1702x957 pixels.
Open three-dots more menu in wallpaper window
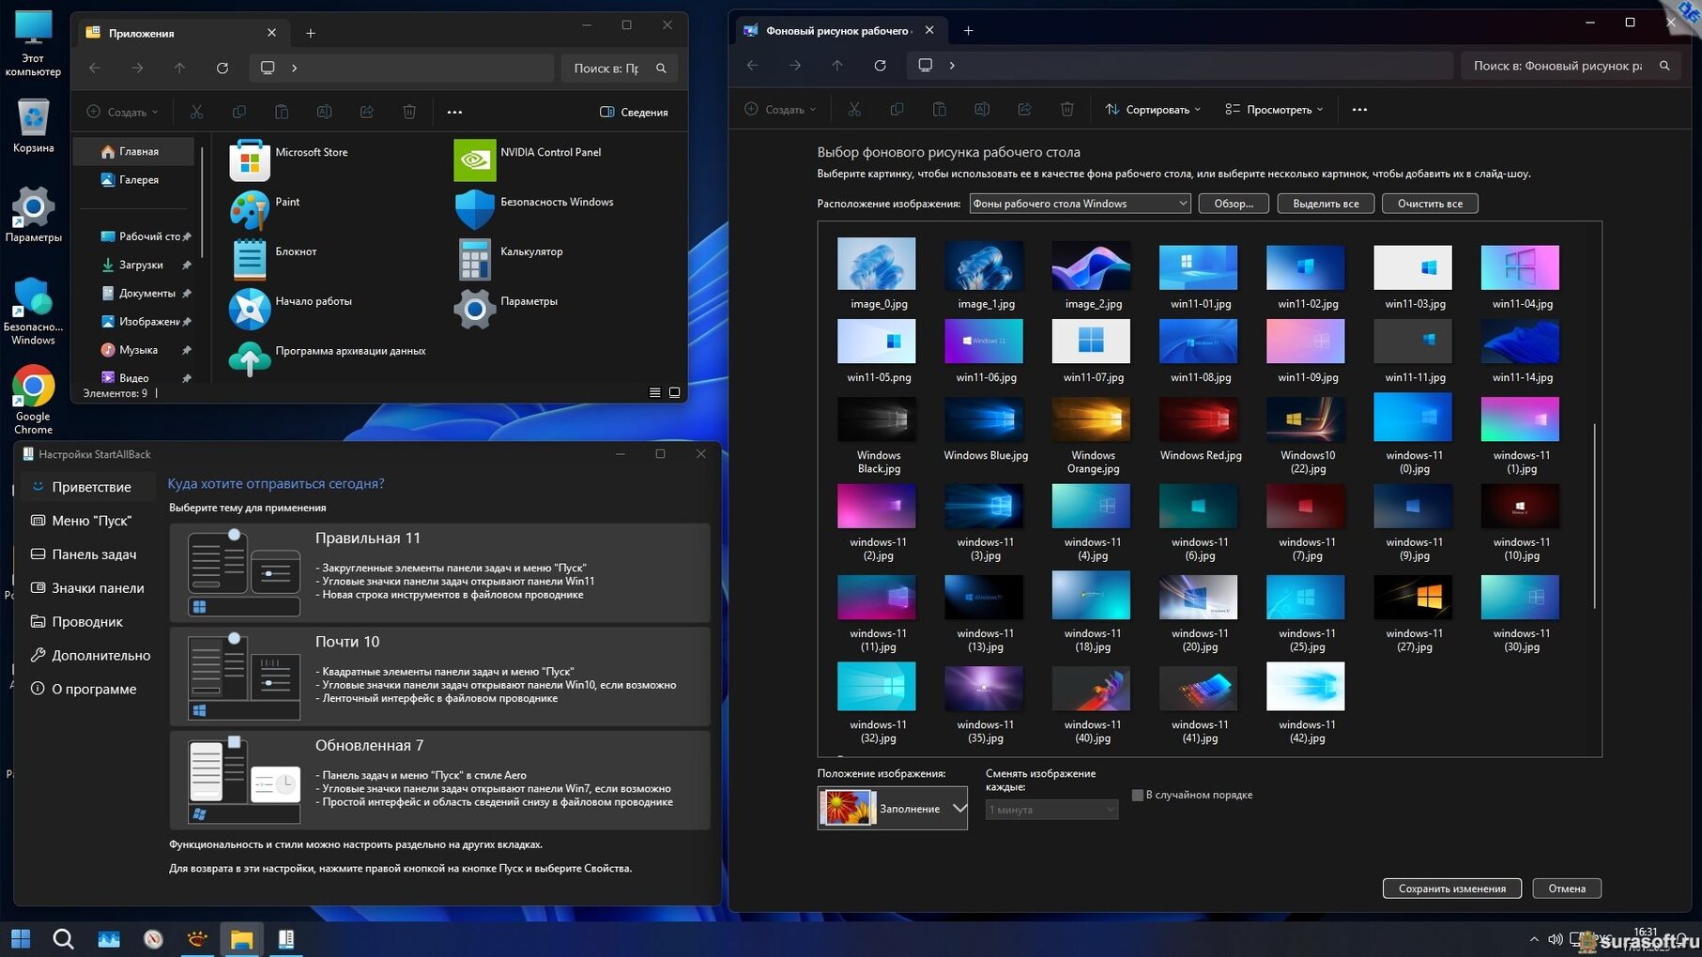tap(1359, 110)
